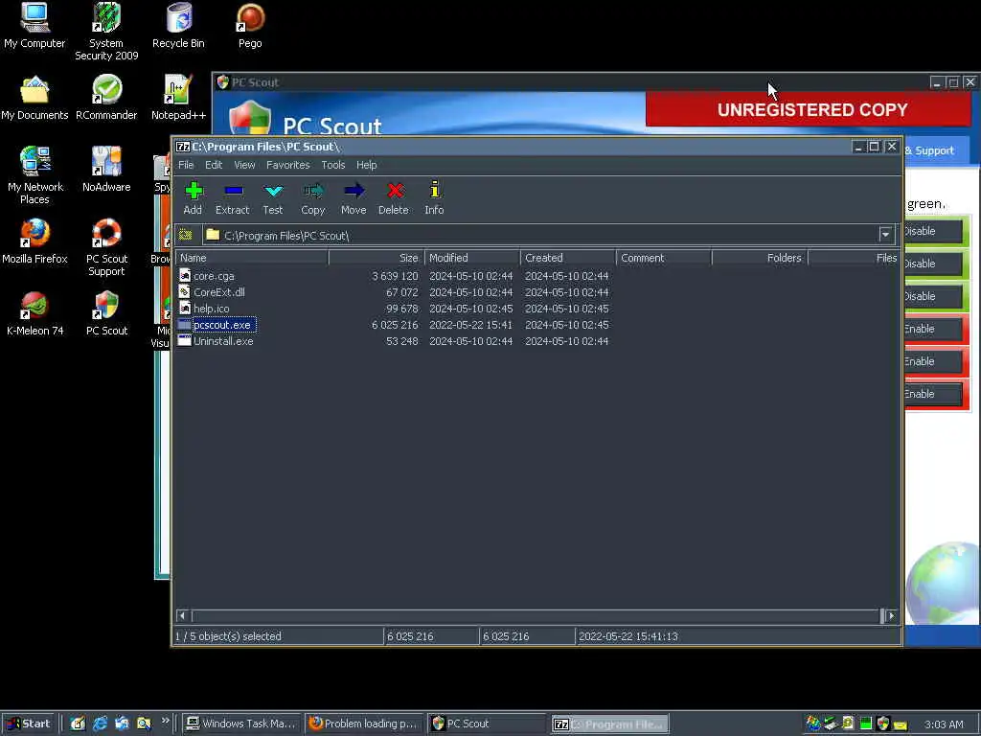This screenshot has width=981, height=736.
Task: Open PC Scout Support shortcut
Action: [x=106, y=247]
